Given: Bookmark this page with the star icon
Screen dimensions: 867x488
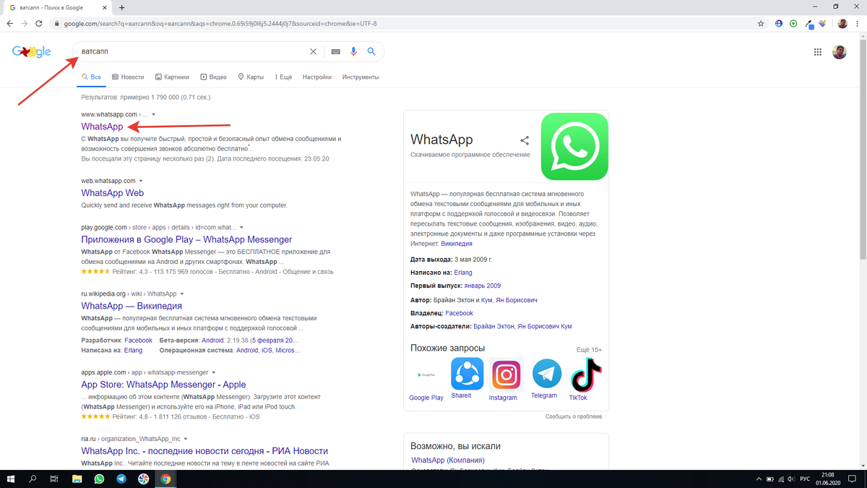Looking at the screenshot, I should [x=761, y=23].
